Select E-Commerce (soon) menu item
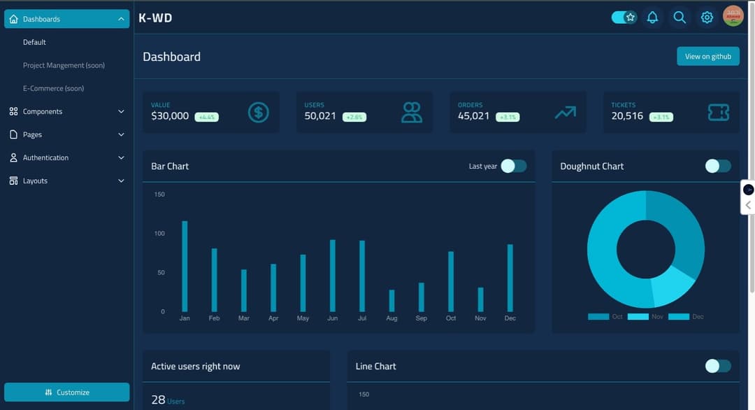This screenshot has width=755, height=410. (53, 88)
